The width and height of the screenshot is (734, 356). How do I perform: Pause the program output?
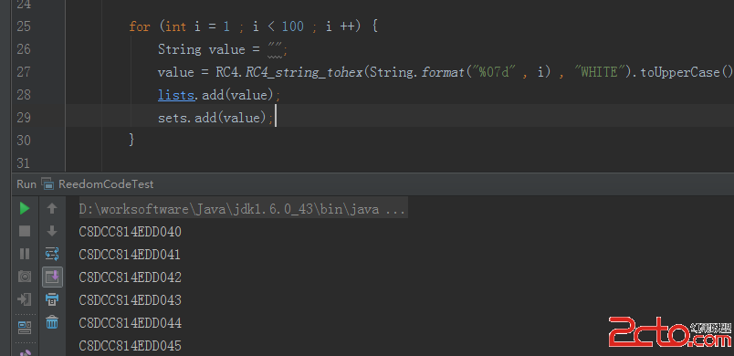[x=25, y=254]
